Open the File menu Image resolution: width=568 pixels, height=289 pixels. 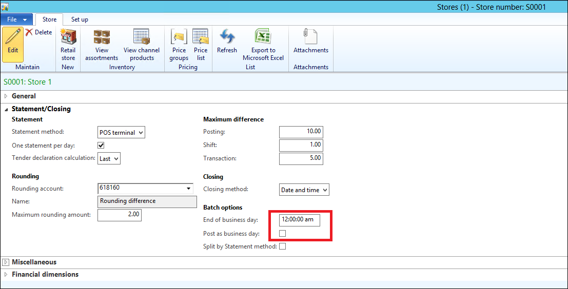16,19
